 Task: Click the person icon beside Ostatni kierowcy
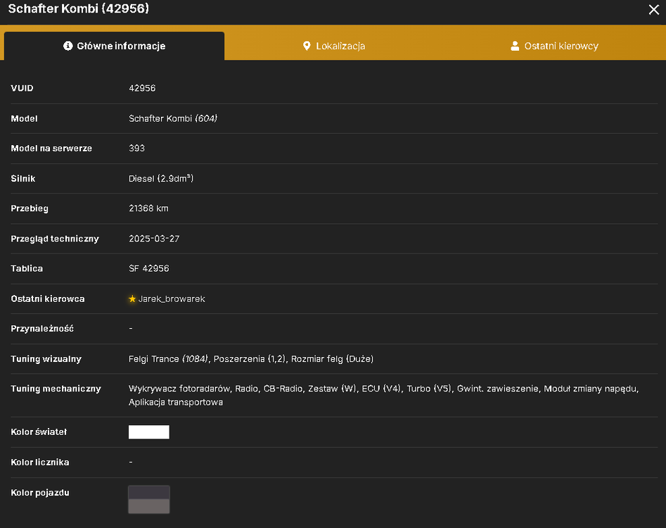tap(515, 46)
